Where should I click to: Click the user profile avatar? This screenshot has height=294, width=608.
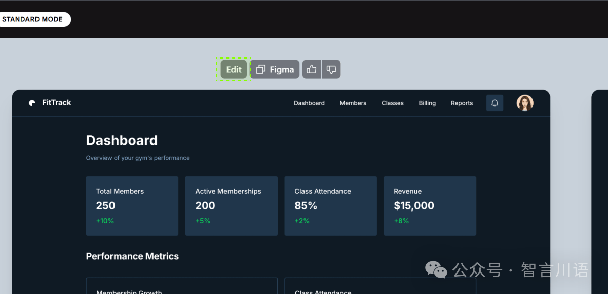coord(525,103)
